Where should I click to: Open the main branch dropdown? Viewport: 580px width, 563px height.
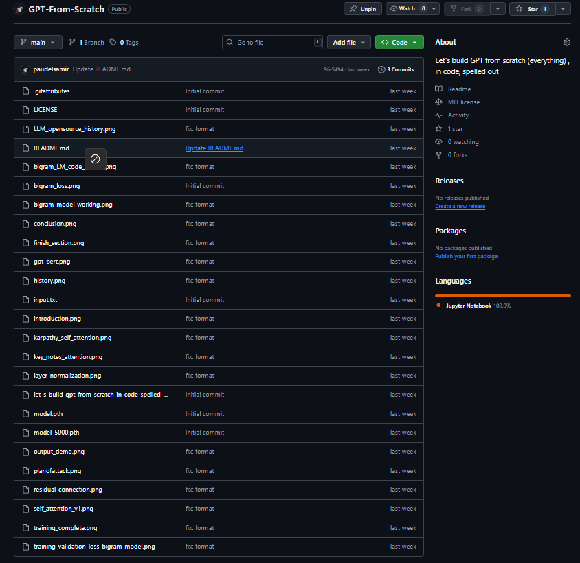tap(38, 43)
